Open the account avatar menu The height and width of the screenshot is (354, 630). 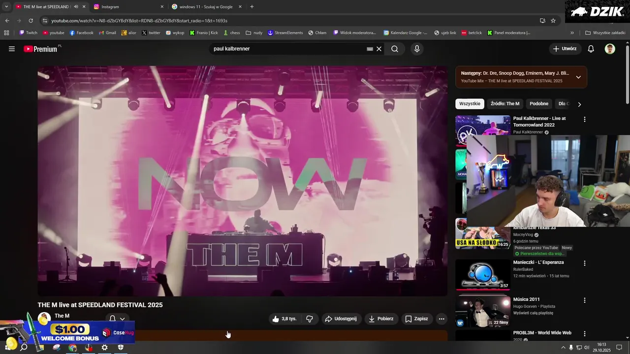(x=610, y=49)
